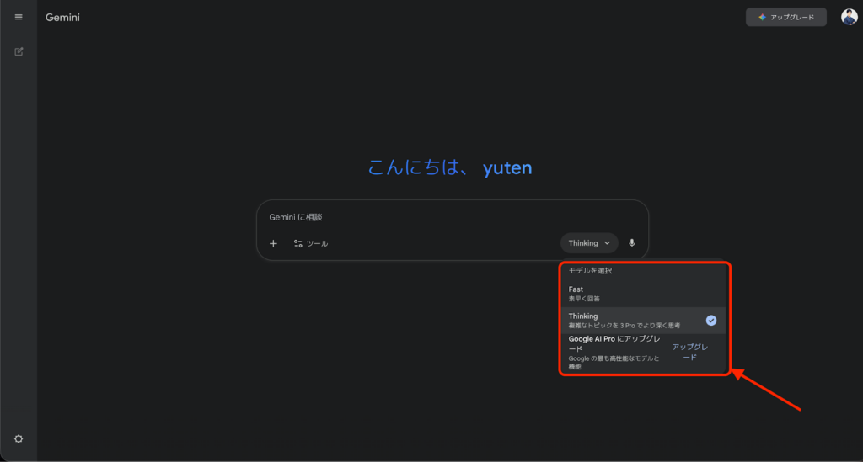Click the plus icon to add files
The height and width of the screenshot is (462, 863).
point(273,243)
